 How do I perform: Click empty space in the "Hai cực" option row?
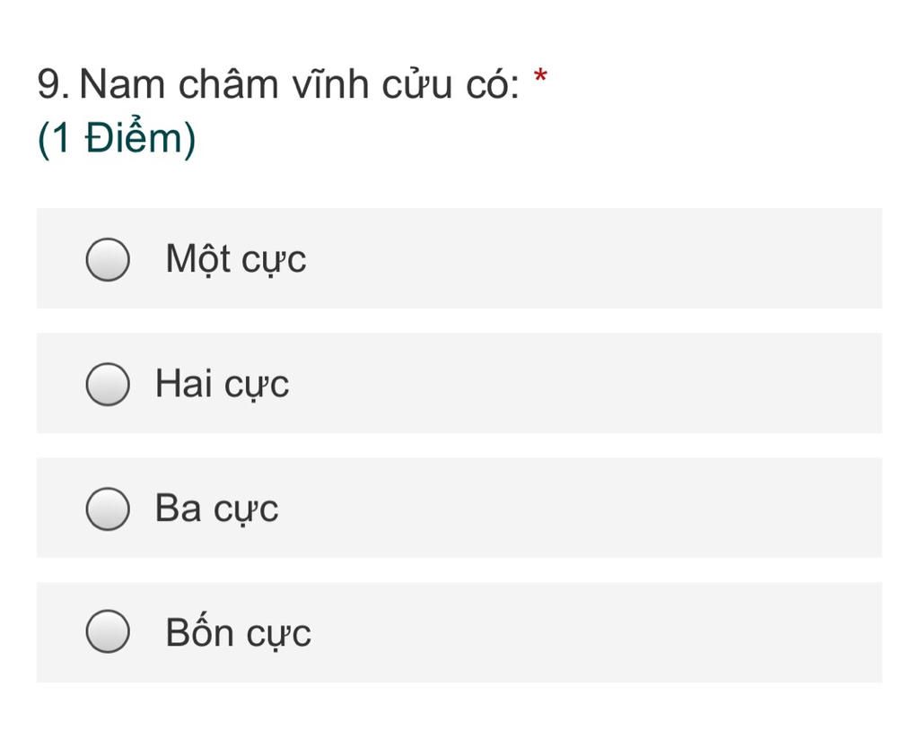pyautogui.click(x=586, y=383)
